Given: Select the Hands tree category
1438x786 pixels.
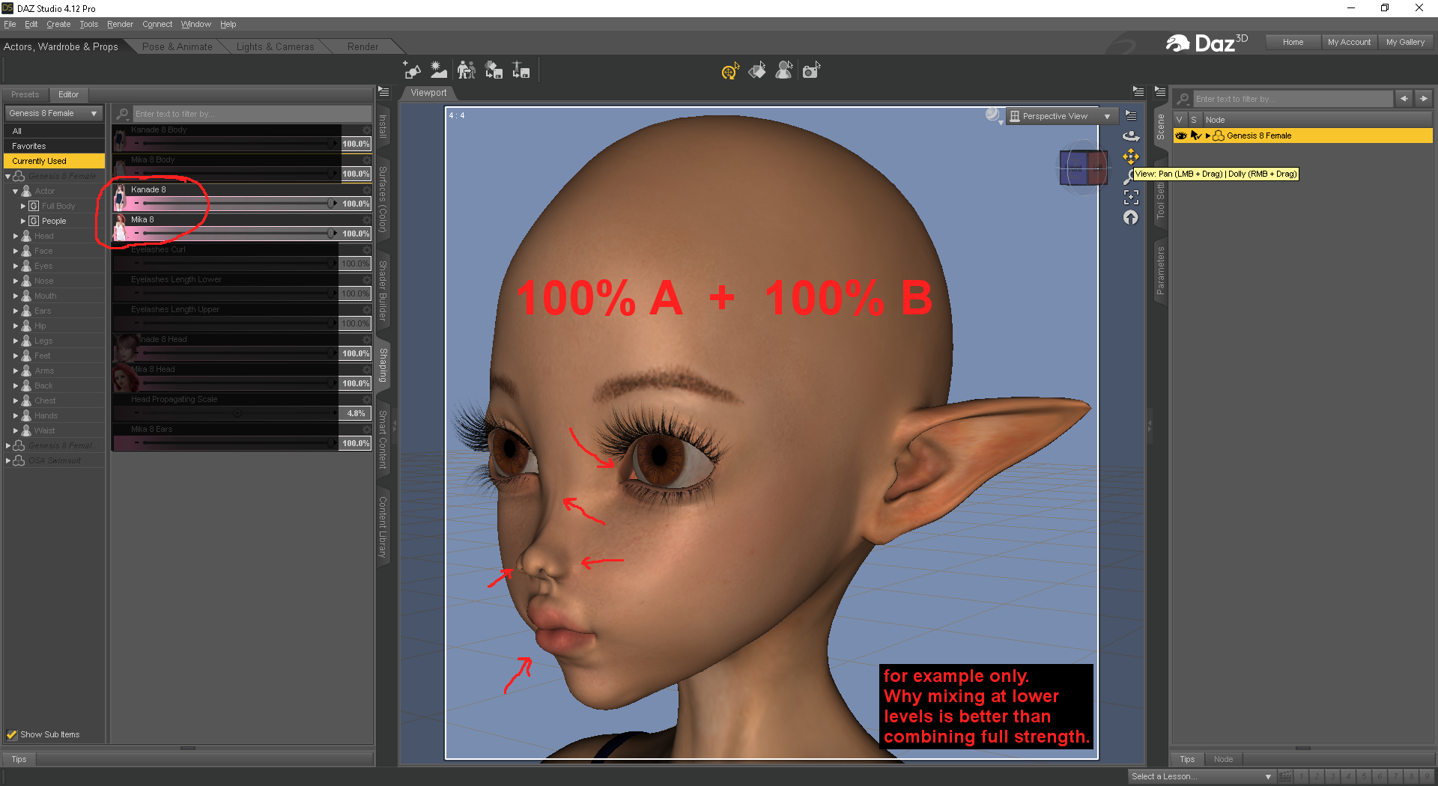Looking at the screenshot, I should pyautogui.click(x=46, y=415).
